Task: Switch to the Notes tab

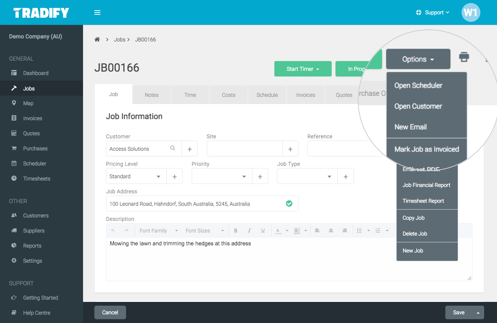Action: tap(152, 95)
